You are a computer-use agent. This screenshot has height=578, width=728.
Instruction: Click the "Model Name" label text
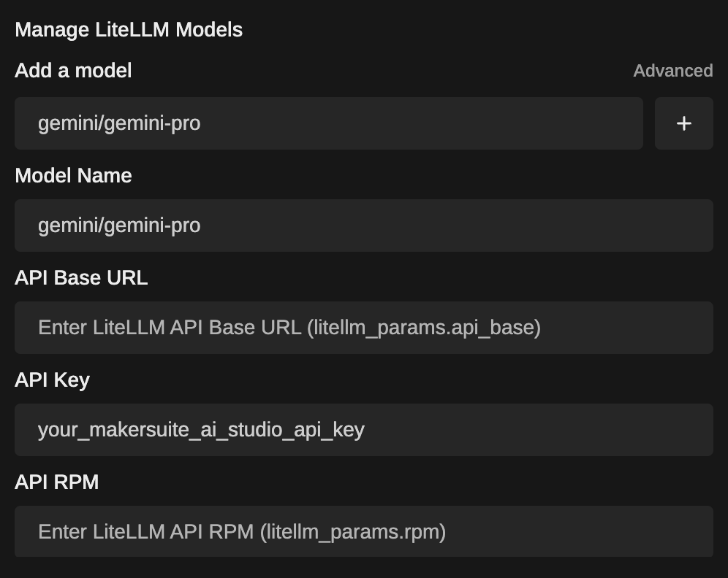pos(73,176)
